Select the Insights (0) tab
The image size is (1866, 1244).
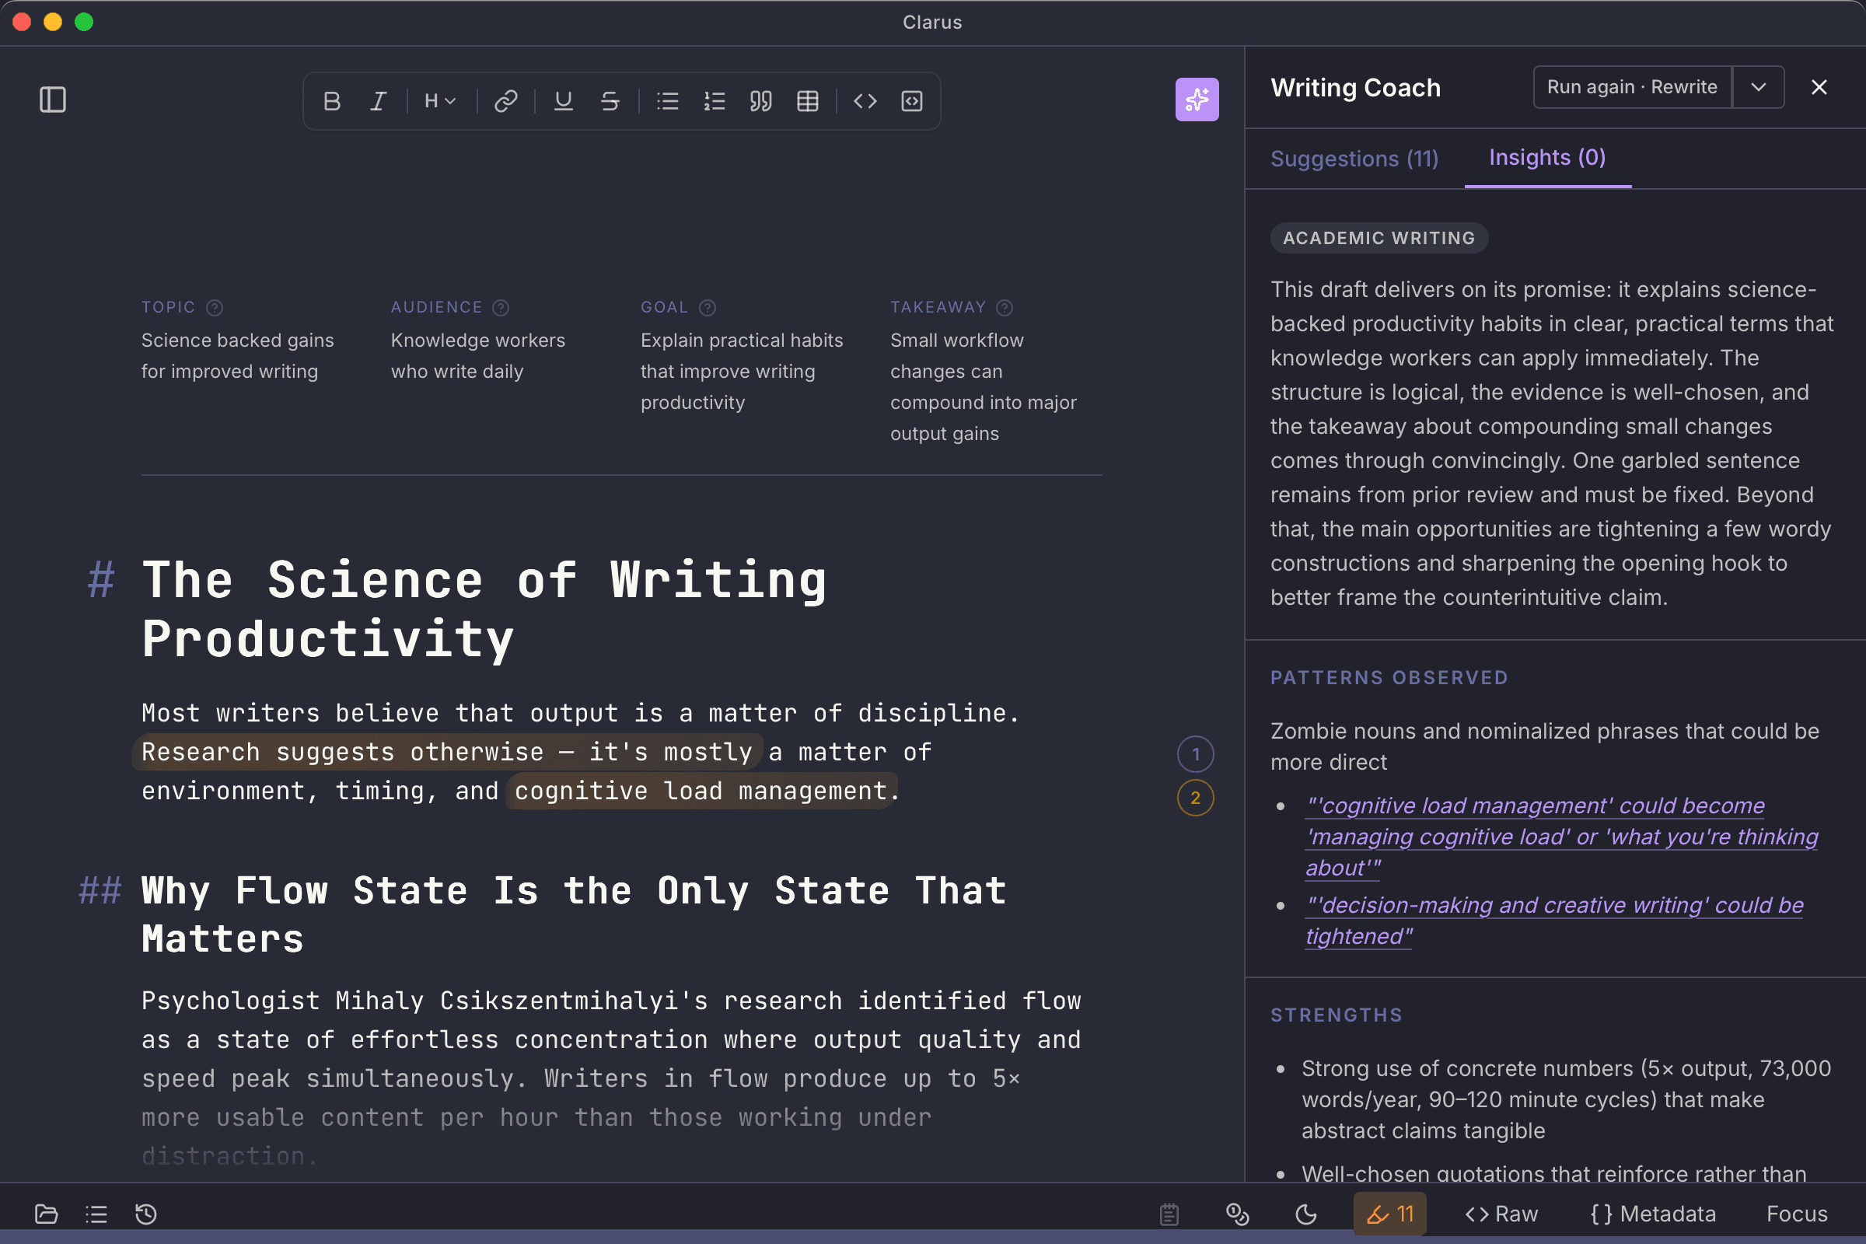click(x=1547, y=158)
